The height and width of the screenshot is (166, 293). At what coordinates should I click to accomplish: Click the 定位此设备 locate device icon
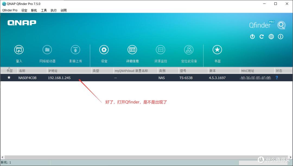(189, 49)
